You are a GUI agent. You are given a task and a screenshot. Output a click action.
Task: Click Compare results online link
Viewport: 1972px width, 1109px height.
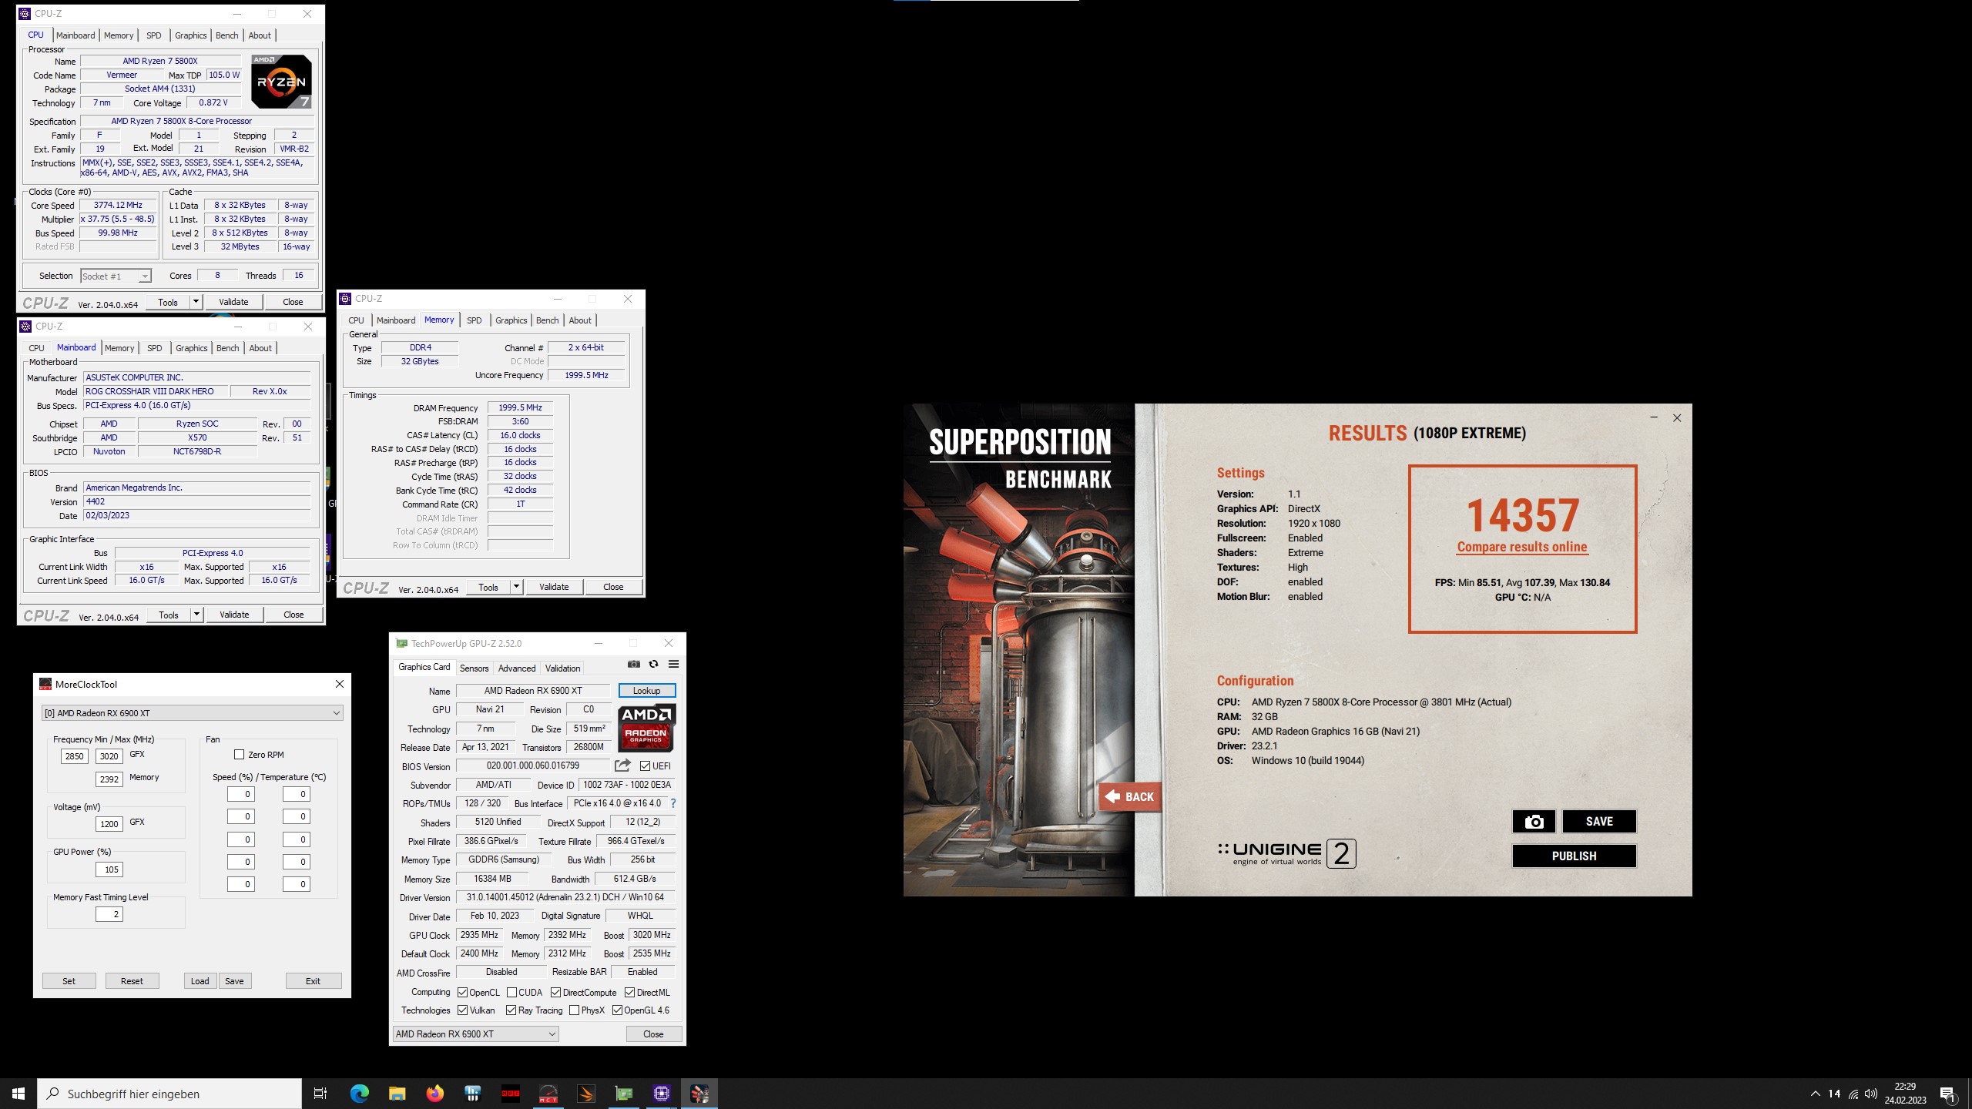[x=1522, y=547]
